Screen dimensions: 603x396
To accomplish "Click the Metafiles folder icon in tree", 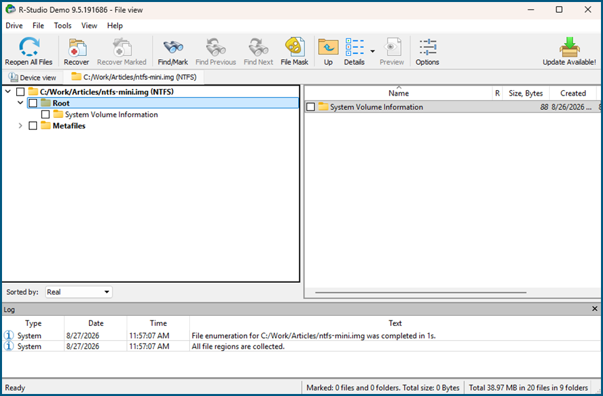I will click(46, 125).
